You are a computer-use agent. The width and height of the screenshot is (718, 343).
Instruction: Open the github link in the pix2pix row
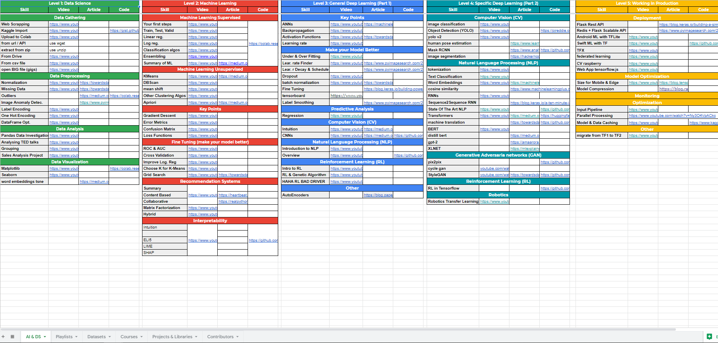(x=555, y=162)
